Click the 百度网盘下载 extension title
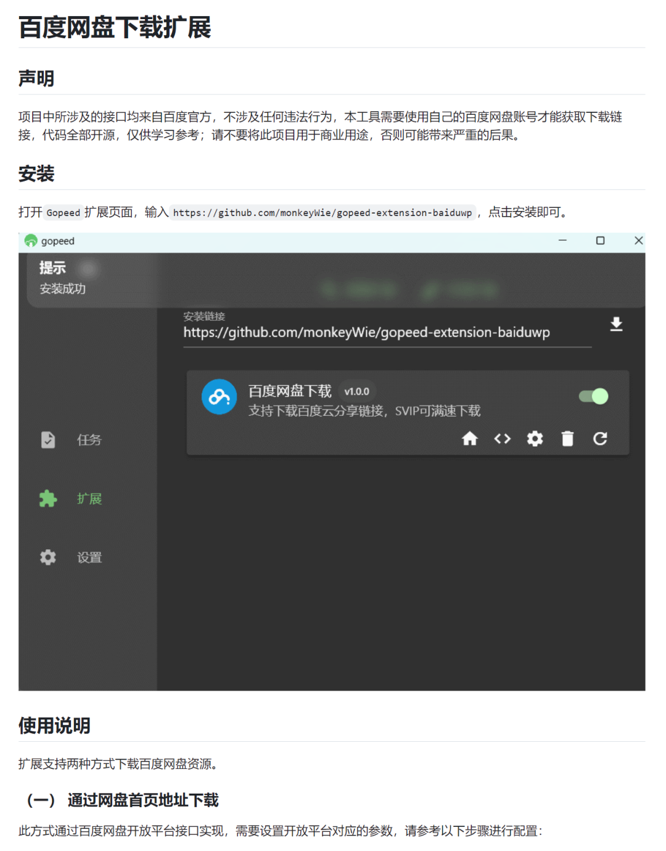666x851 pixels. [x=290, y=391]
